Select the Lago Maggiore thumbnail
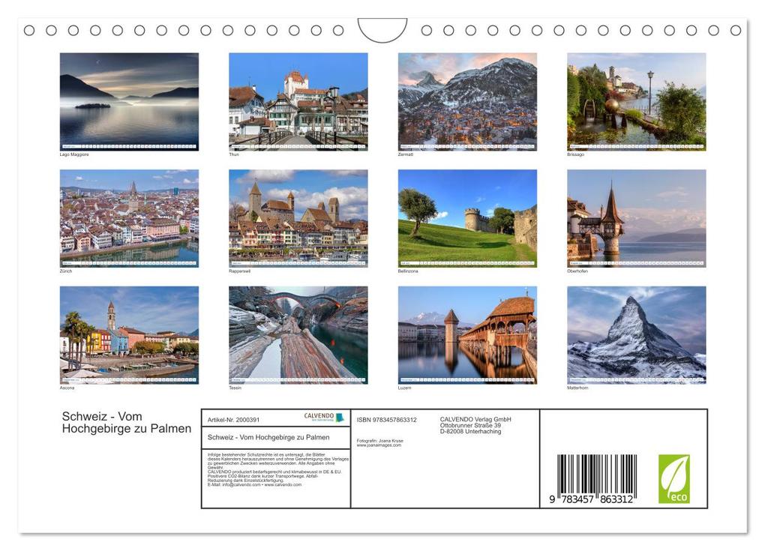The width and height of the screenshot is (765, 551). [129, 101]
